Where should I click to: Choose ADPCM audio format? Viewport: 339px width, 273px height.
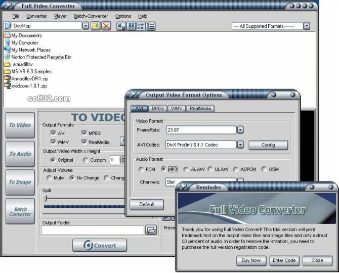pyautogui.click(x=236, y=169)
